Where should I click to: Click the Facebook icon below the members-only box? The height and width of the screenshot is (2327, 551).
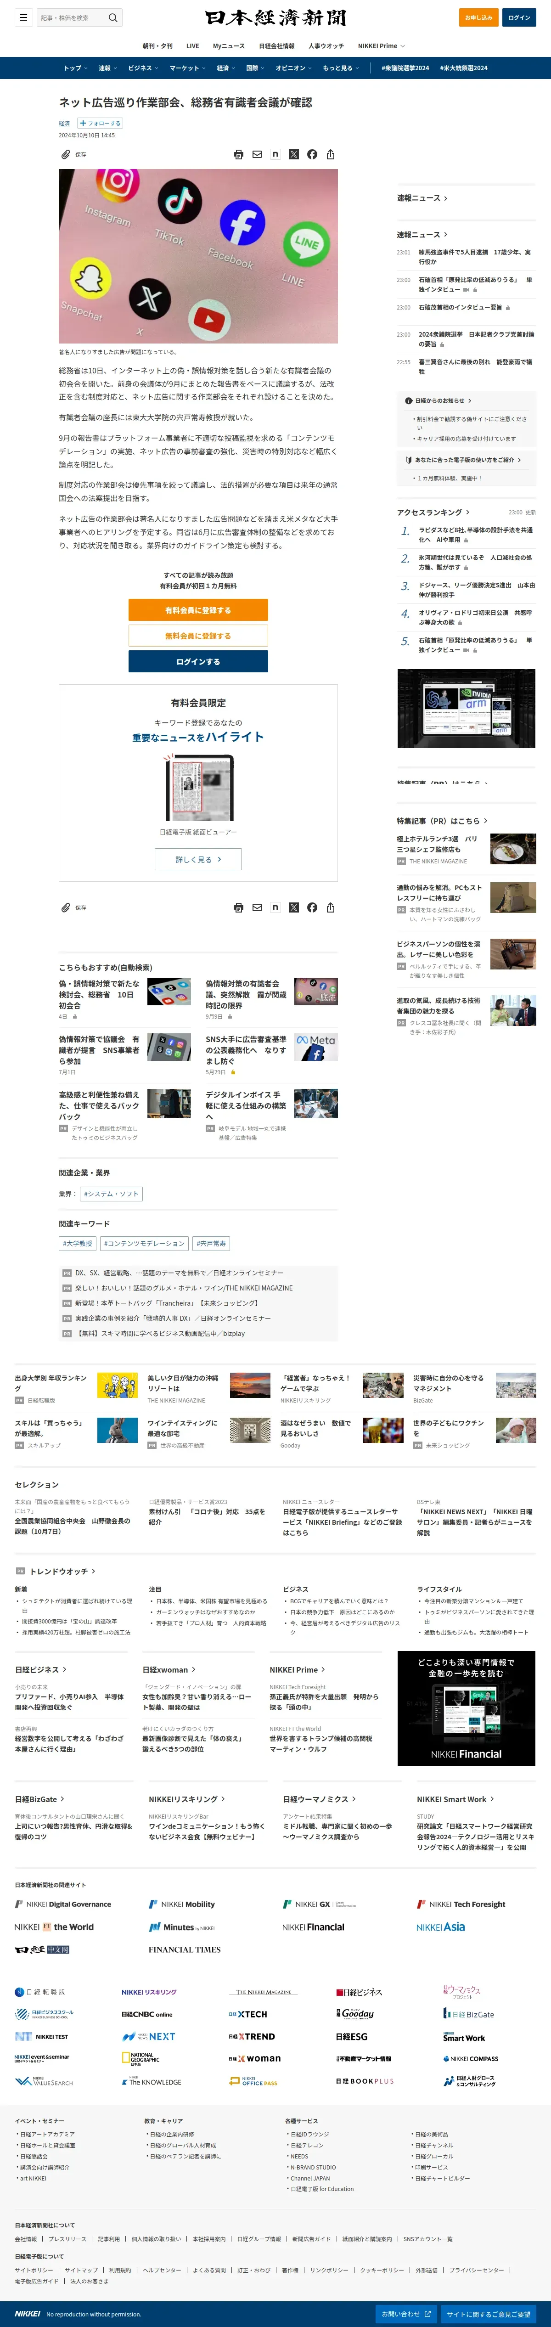pyautogui.click(x=312, y=907)
